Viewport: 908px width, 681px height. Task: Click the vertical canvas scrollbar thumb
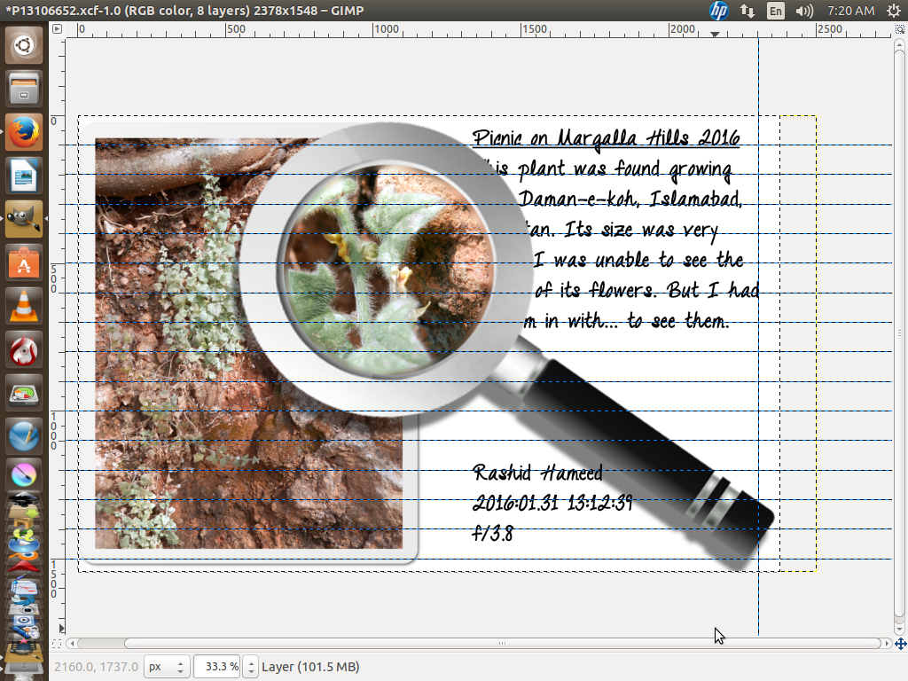click(x=899, y=333)
